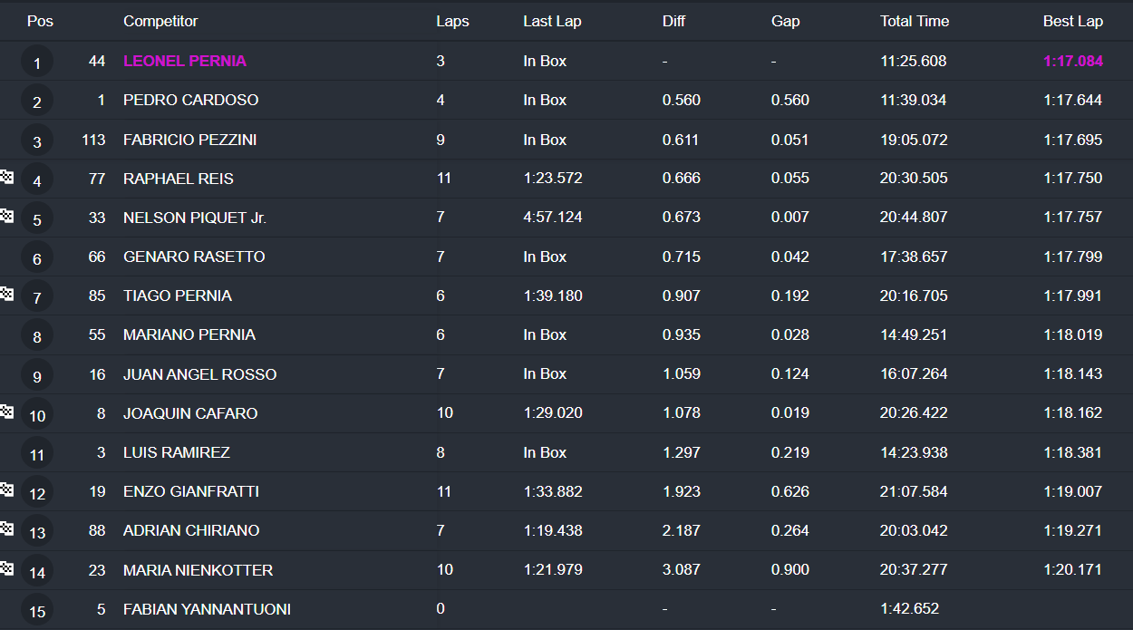Click the Best Lap column header
The width and height of the screenshot is (1133, 630).
tap(1072, 21)
